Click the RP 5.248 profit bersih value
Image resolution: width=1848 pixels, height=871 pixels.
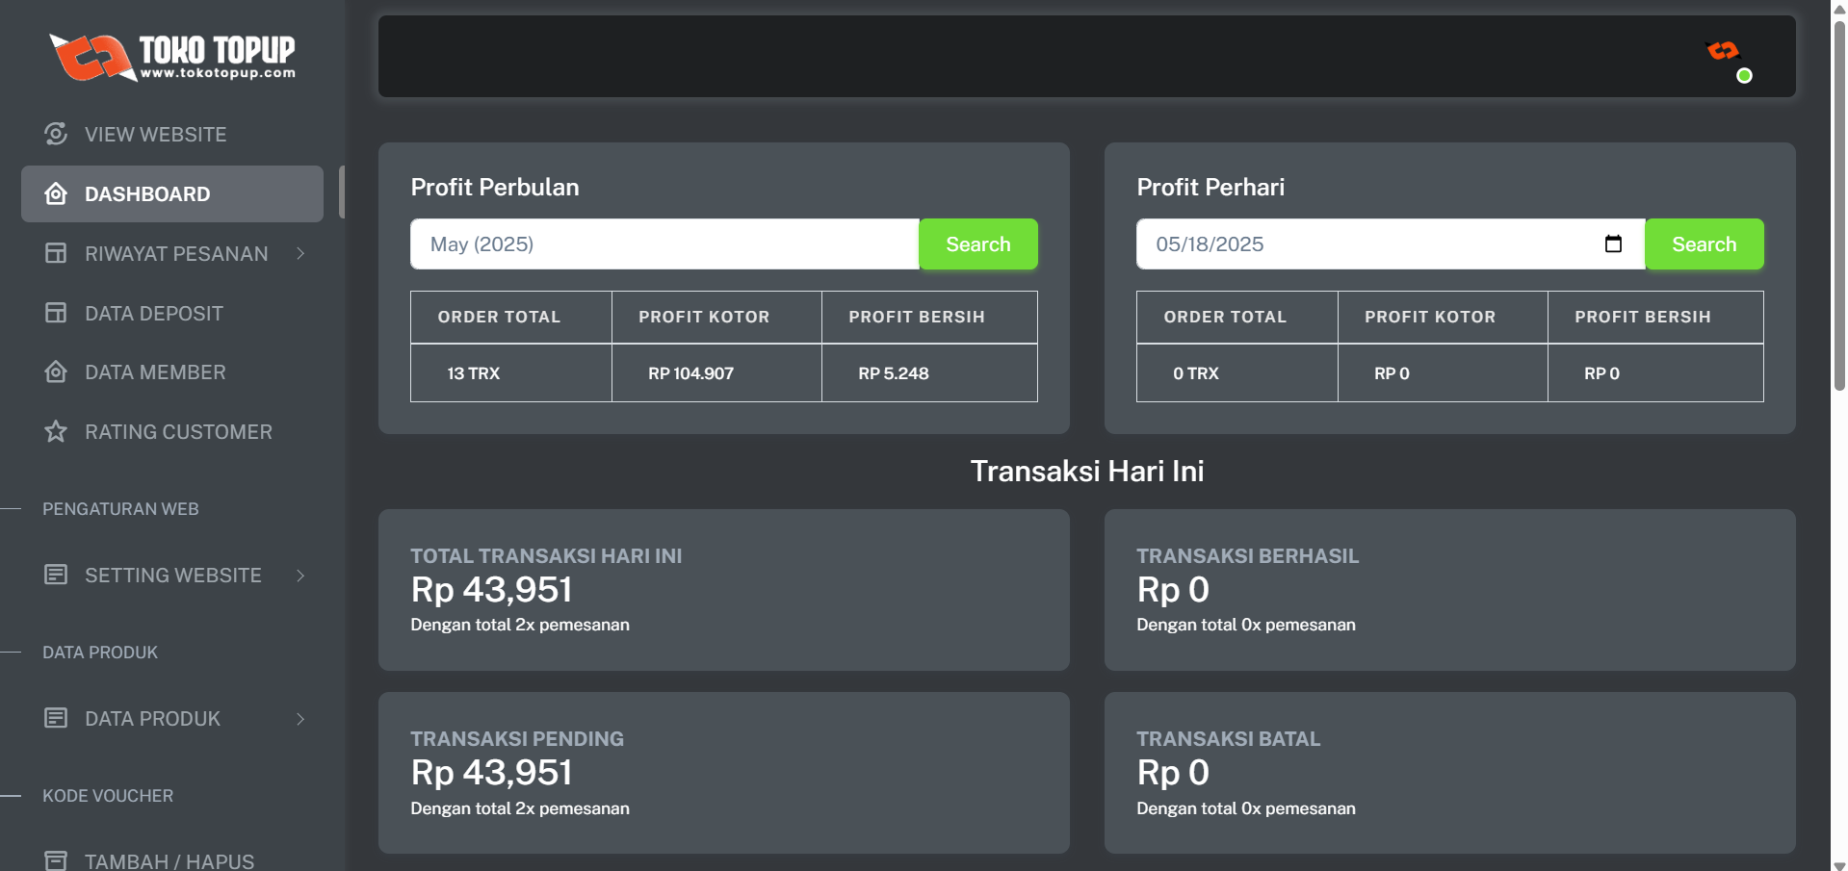[894, 373]
